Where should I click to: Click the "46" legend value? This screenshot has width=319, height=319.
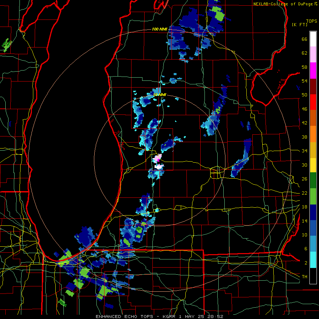pyautogui.click(x=304, y=109)
